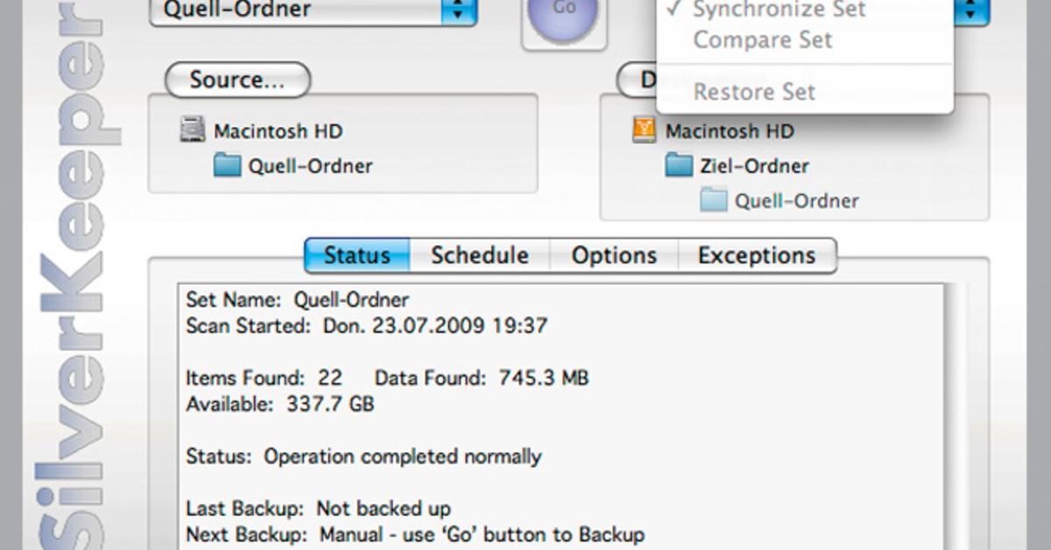Click the 'Last Backup: Not backed up' line

click(319, 508)
